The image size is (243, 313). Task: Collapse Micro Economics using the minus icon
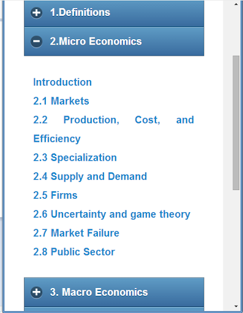tap(37, 42)
